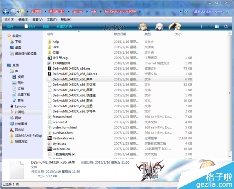This screenshot has width=234, height=189.
Task: Click the 刻录 toolbar button
Action: pyautogui.click(x=46, y=26)
